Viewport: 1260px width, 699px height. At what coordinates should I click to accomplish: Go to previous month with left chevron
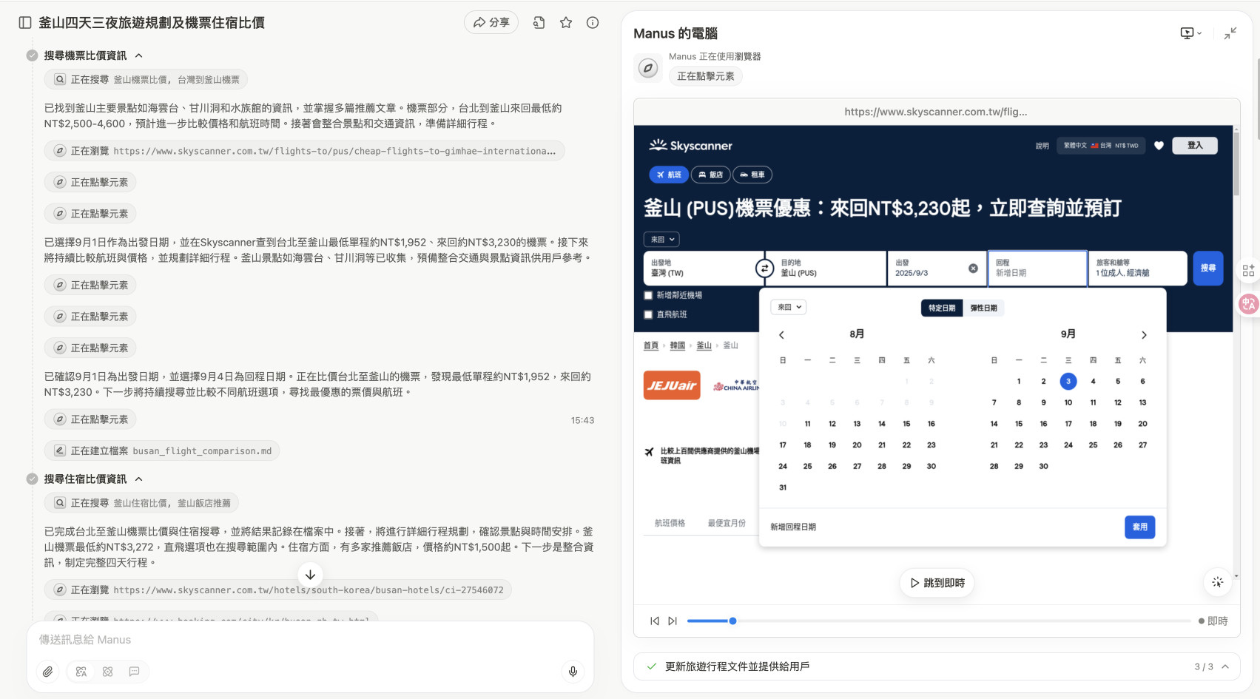tap(781, 335)
